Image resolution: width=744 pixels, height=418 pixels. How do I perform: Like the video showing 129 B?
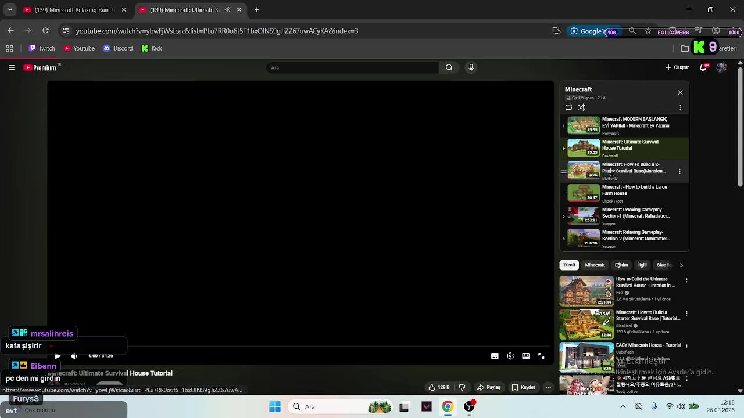tap(439, 387)
